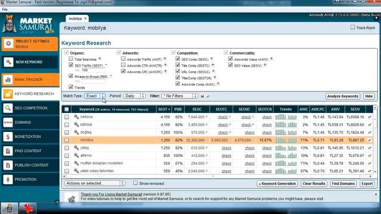Sort by PBR column header
381x214 pixels.
pyautogui.click(x=178, y=109)
